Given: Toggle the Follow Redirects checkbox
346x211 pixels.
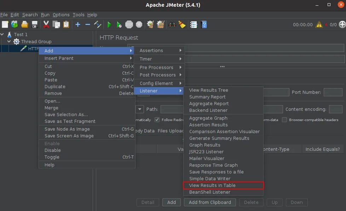Looking at the screenshot, I should tap(157, 120).
